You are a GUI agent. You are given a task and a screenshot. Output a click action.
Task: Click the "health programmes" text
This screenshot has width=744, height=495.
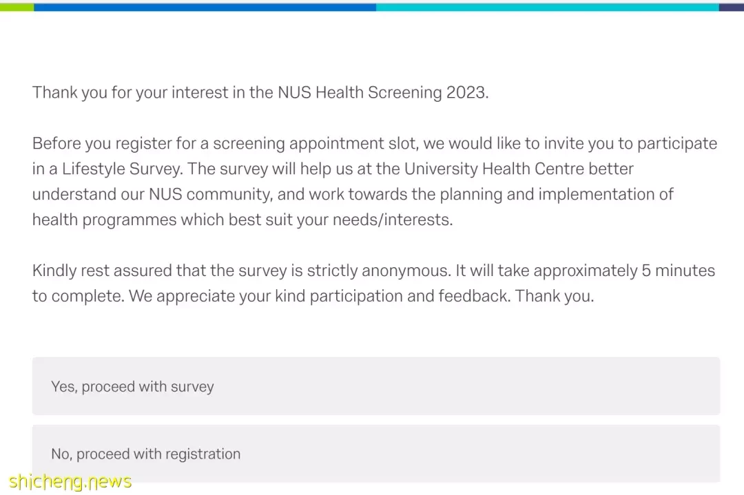click(105, 220)
